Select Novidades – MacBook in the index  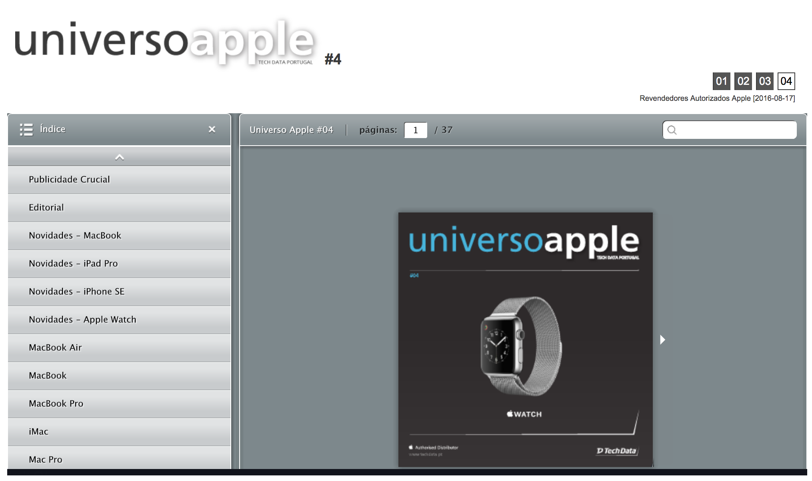[75, 235]
